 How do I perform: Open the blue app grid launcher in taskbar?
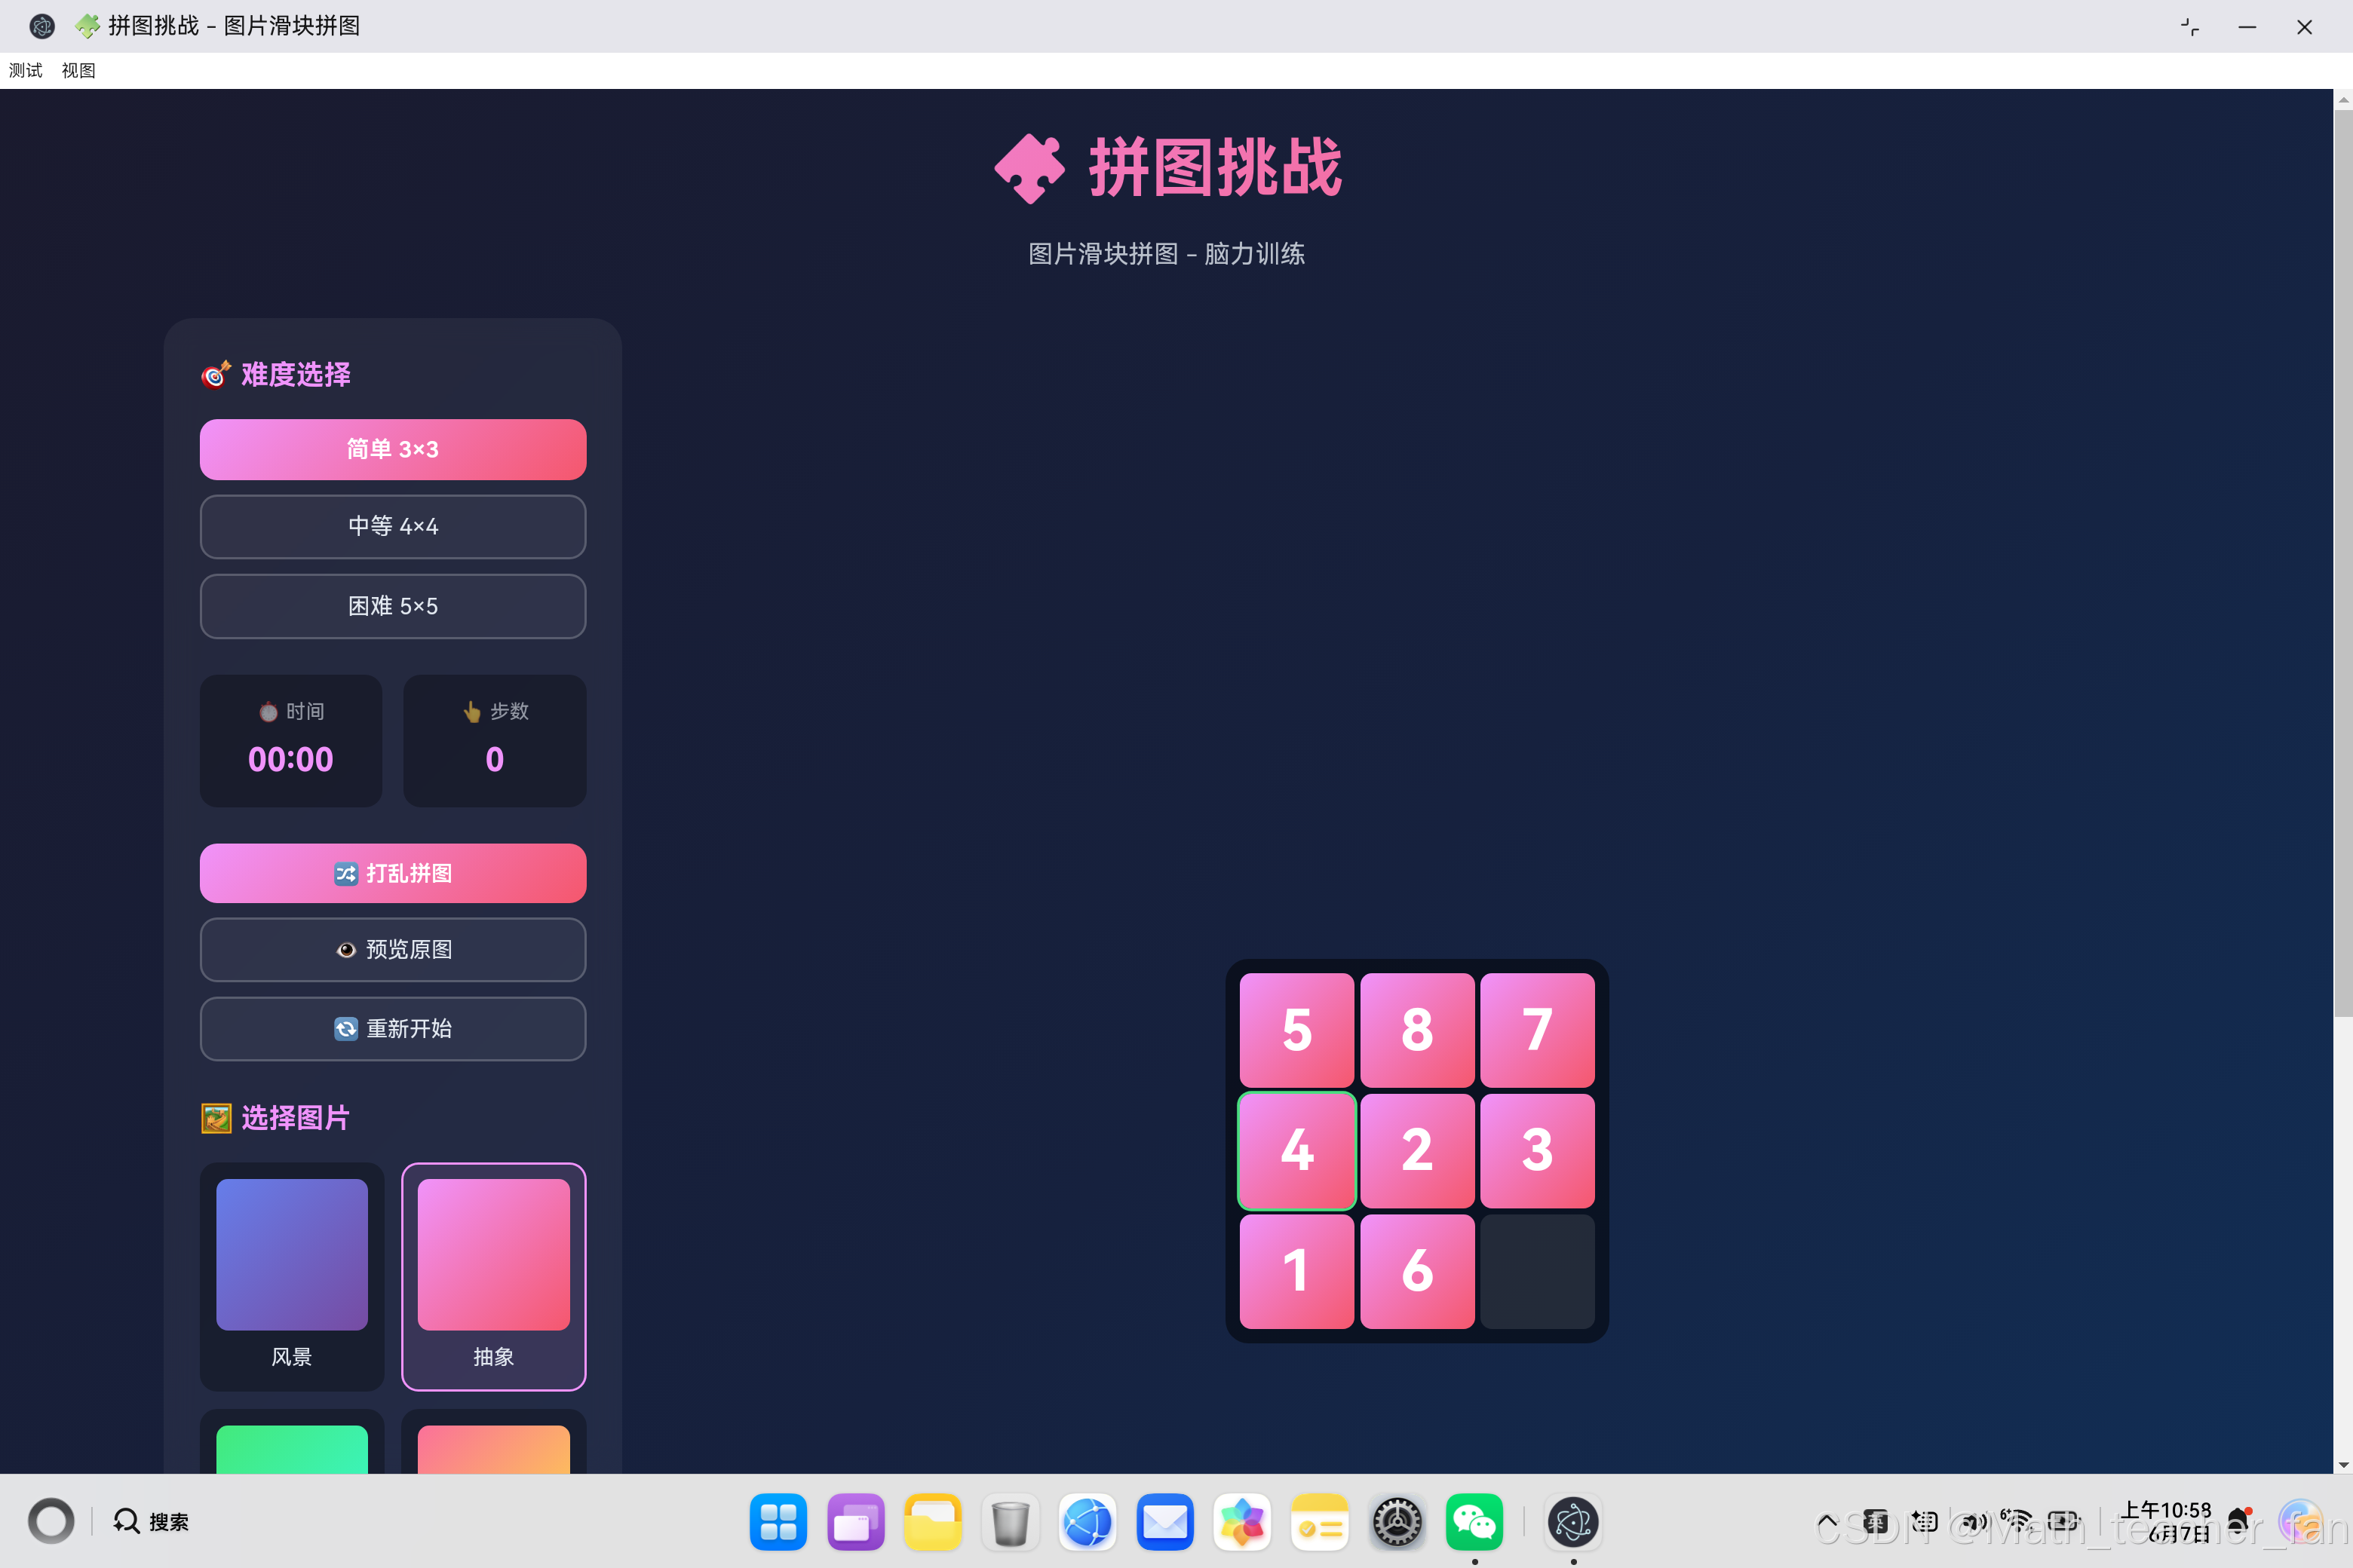778,1522
